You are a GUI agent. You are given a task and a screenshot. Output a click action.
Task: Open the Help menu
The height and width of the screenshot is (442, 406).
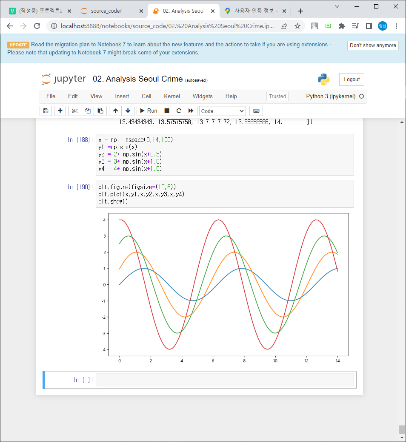coord(231,96)
